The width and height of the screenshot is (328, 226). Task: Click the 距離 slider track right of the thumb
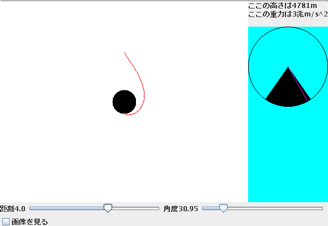[135, 208]
